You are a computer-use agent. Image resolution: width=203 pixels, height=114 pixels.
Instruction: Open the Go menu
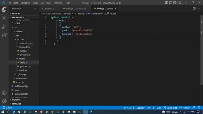[x=42, y=3]
